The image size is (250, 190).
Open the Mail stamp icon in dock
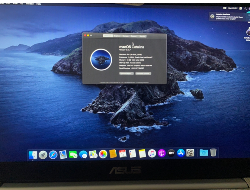point(63,154)
